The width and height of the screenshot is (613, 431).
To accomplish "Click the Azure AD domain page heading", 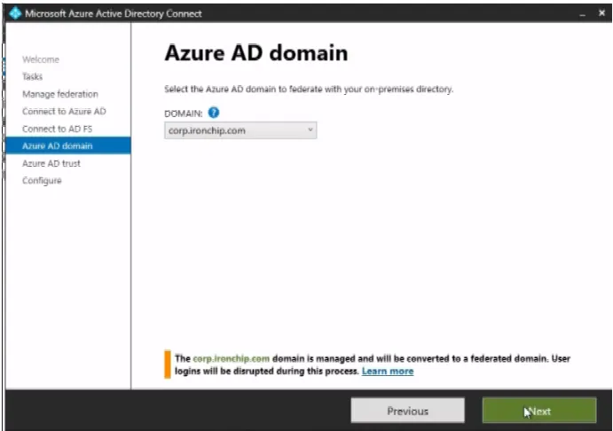I will (x=256, y=52).
